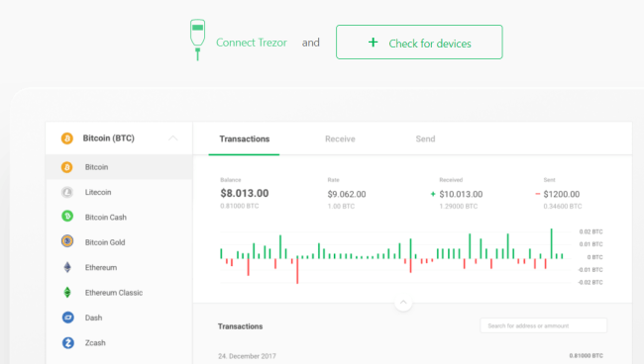The width and height of the screenshot is (644, 364).
Task: Collapse the chart with the round chevron button
Action: [403, 303]
